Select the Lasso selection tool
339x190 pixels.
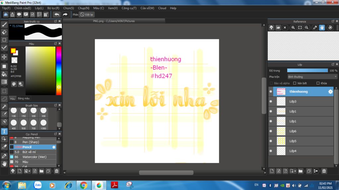pyautogui.click(x=4, y=99)
